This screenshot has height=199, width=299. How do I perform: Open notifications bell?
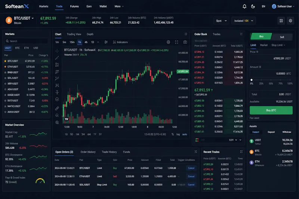244,6
